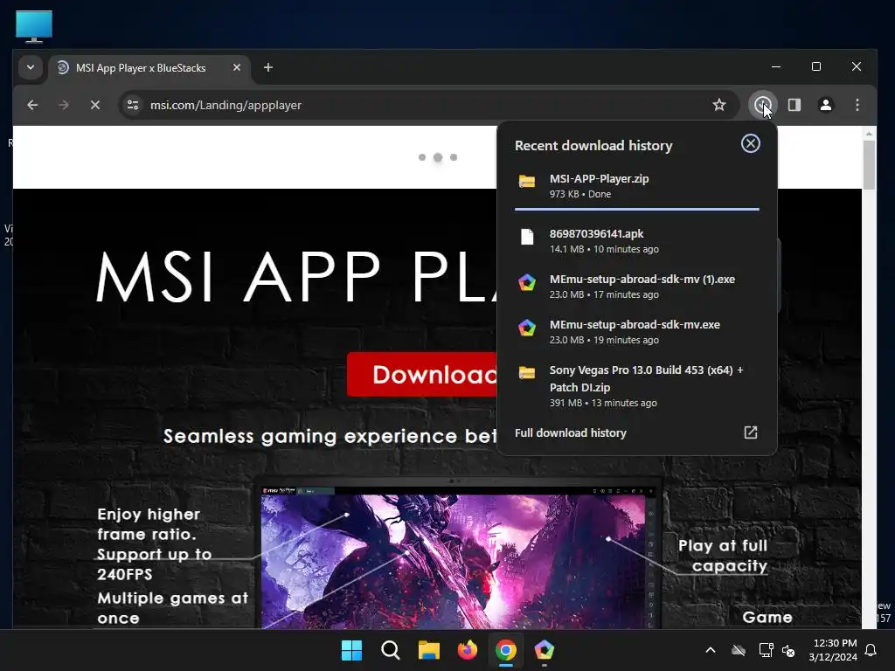Screen dimensions: 895x671
Task: Open a new browser tab
Action: click(268, 67)
